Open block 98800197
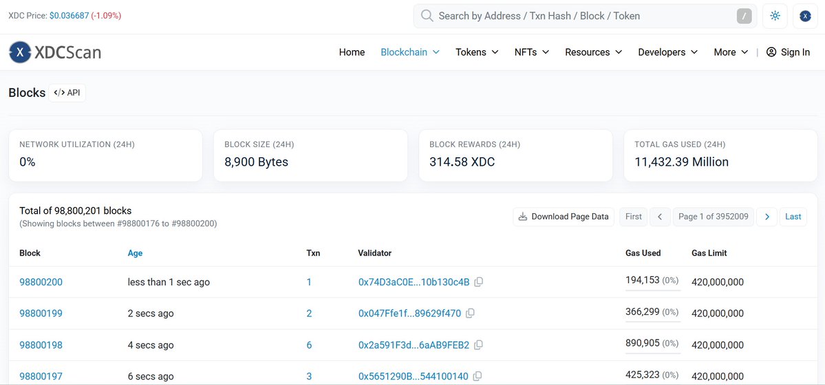825x385 pixels. [x=41, y=376]
